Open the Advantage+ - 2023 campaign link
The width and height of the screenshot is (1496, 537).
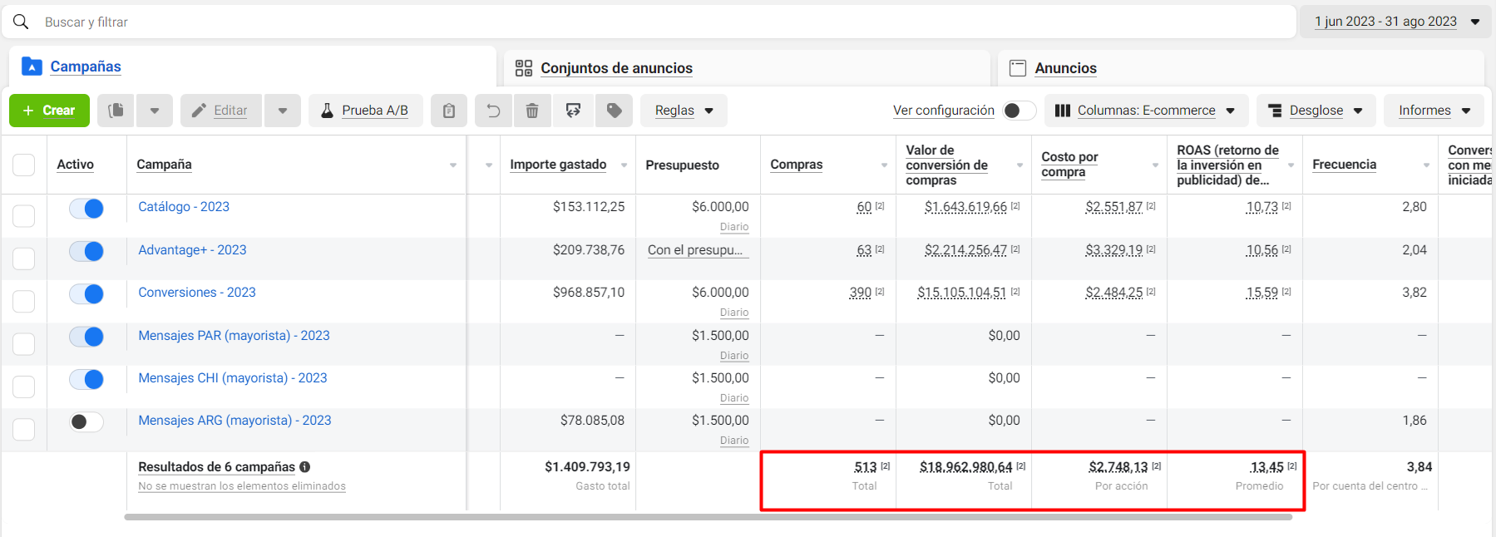(192, 250)
